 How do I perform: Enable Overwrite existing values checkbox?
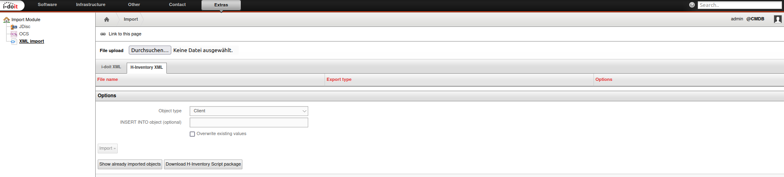pos(192,134)
